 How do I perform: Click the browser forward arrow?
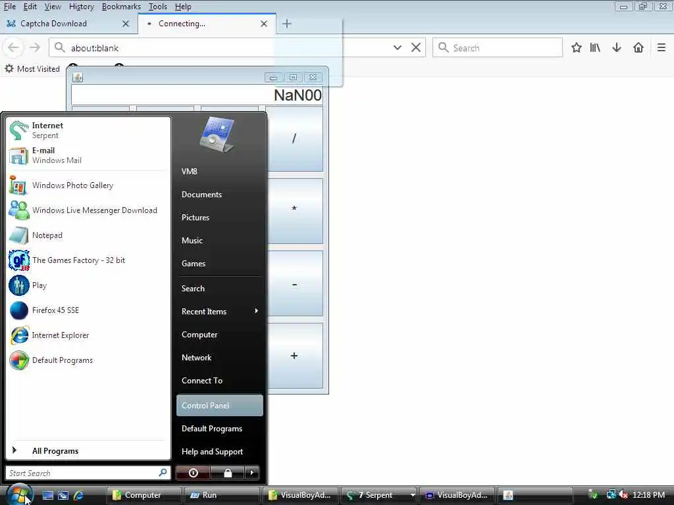pos(35,47)
